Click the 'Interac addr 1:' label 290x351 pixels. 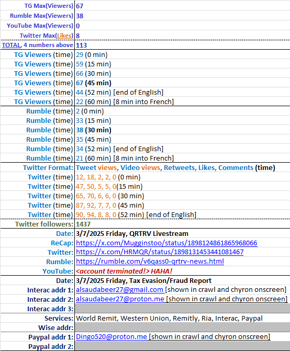click(x=50, y=290)
